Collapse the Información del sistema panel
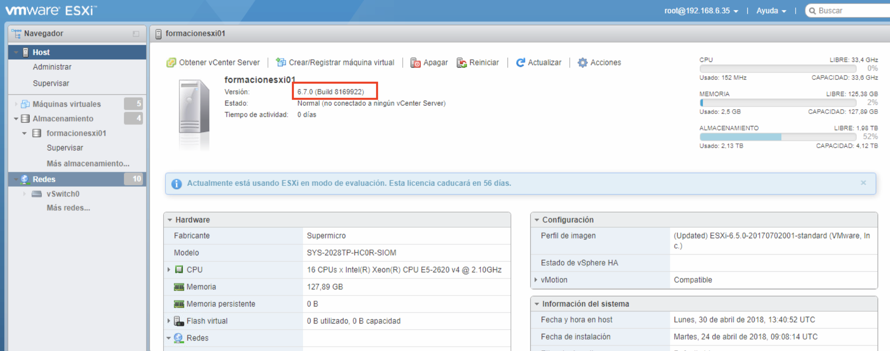This screenshot has width=890, height=351. 536,304
